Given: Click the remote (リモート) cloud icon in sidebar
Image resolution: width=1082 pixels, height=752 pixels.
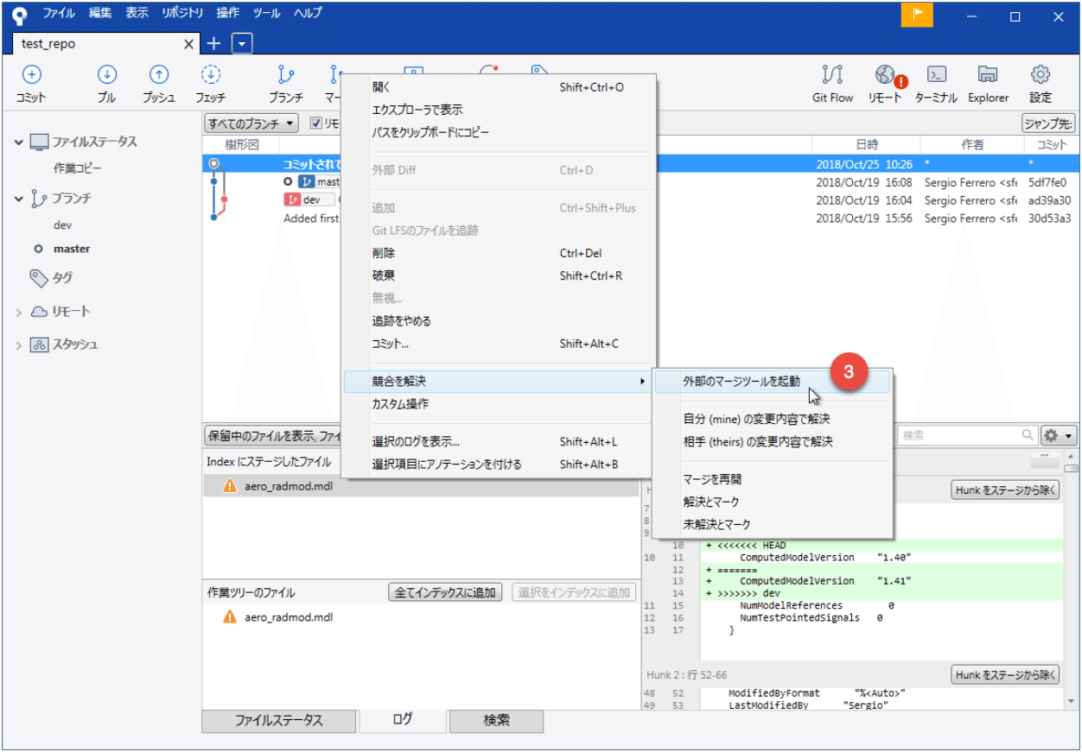Looking at the screenshot, I should [39, 312].
